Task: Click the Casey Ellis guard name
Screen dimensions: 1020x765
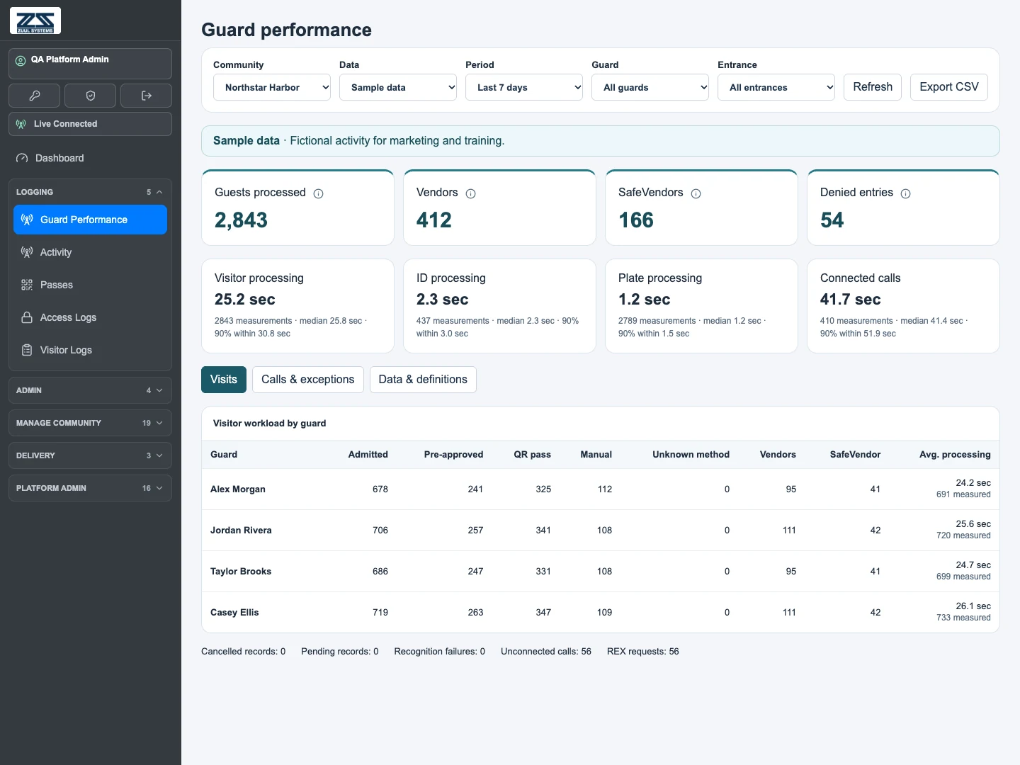Action: (x=234, y=613)
